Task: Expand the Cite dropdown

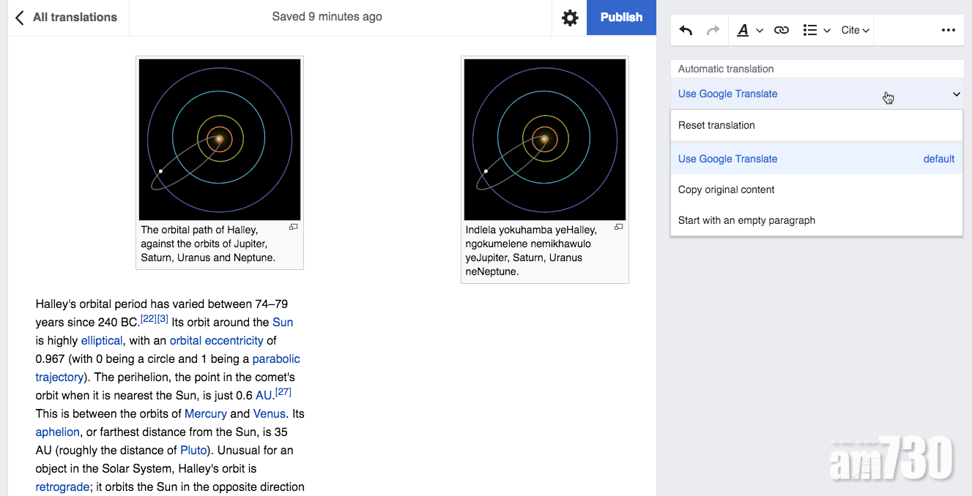Action: point(855,30)
